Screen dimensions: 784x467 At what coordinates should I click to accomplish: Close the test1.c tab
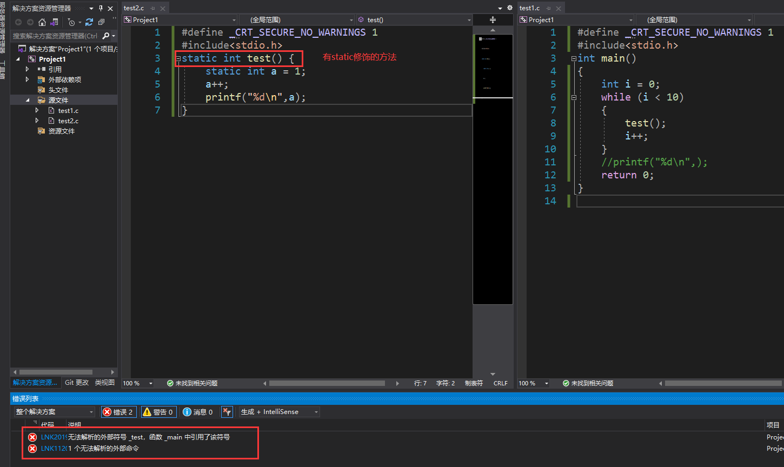pos(559,9)
